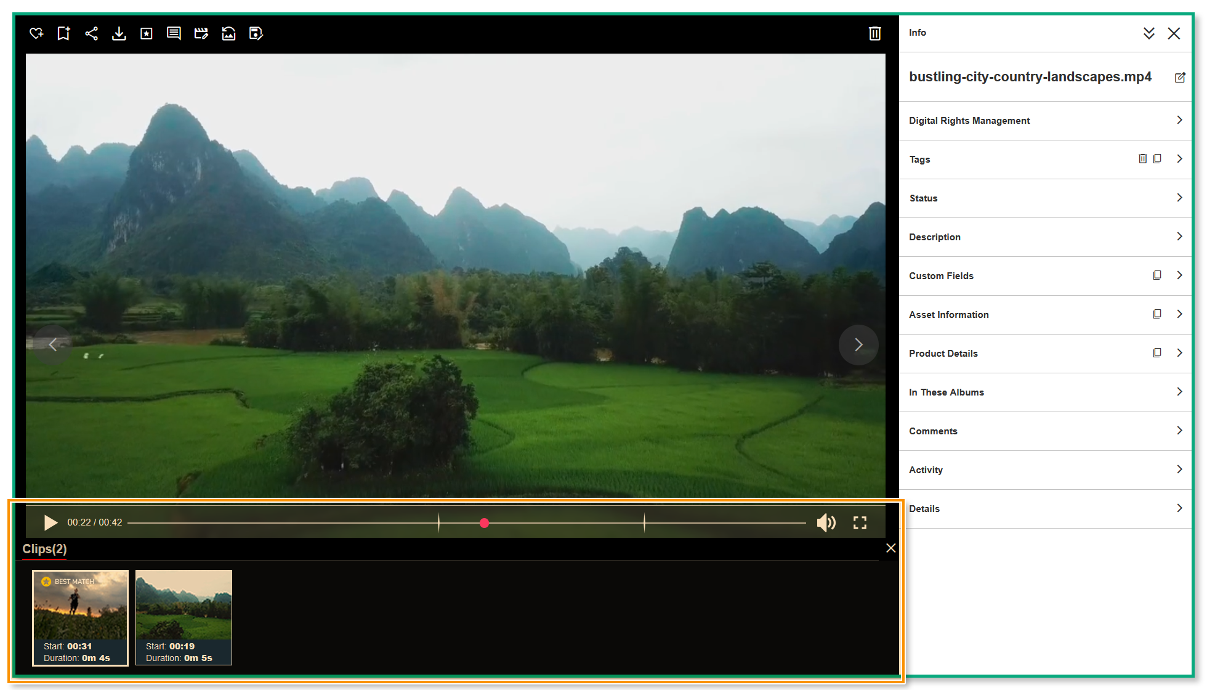Click the replace thumbnail image icon

click(x=228, y=33)
